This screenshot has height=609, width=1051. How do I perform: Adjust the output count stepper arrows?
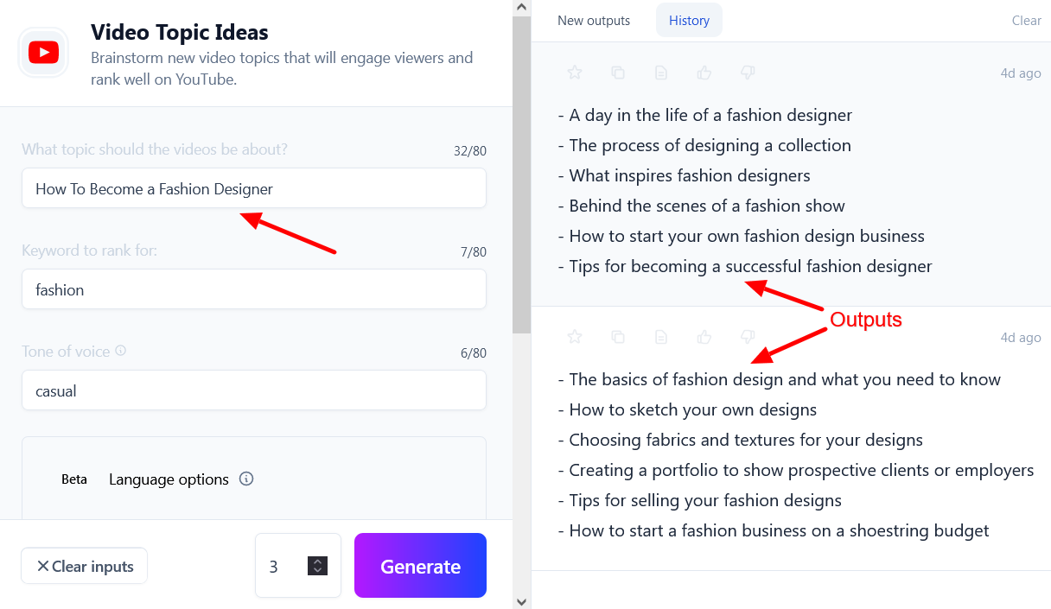tap(317, 566)
